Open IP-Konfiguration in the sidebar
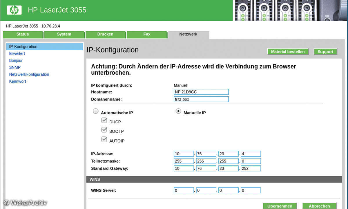 pos(45,46)
